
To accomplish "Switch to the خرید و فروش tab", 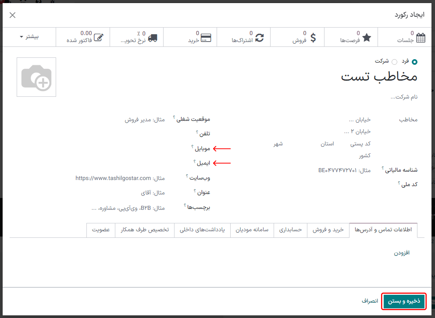I will coord(328,230).
